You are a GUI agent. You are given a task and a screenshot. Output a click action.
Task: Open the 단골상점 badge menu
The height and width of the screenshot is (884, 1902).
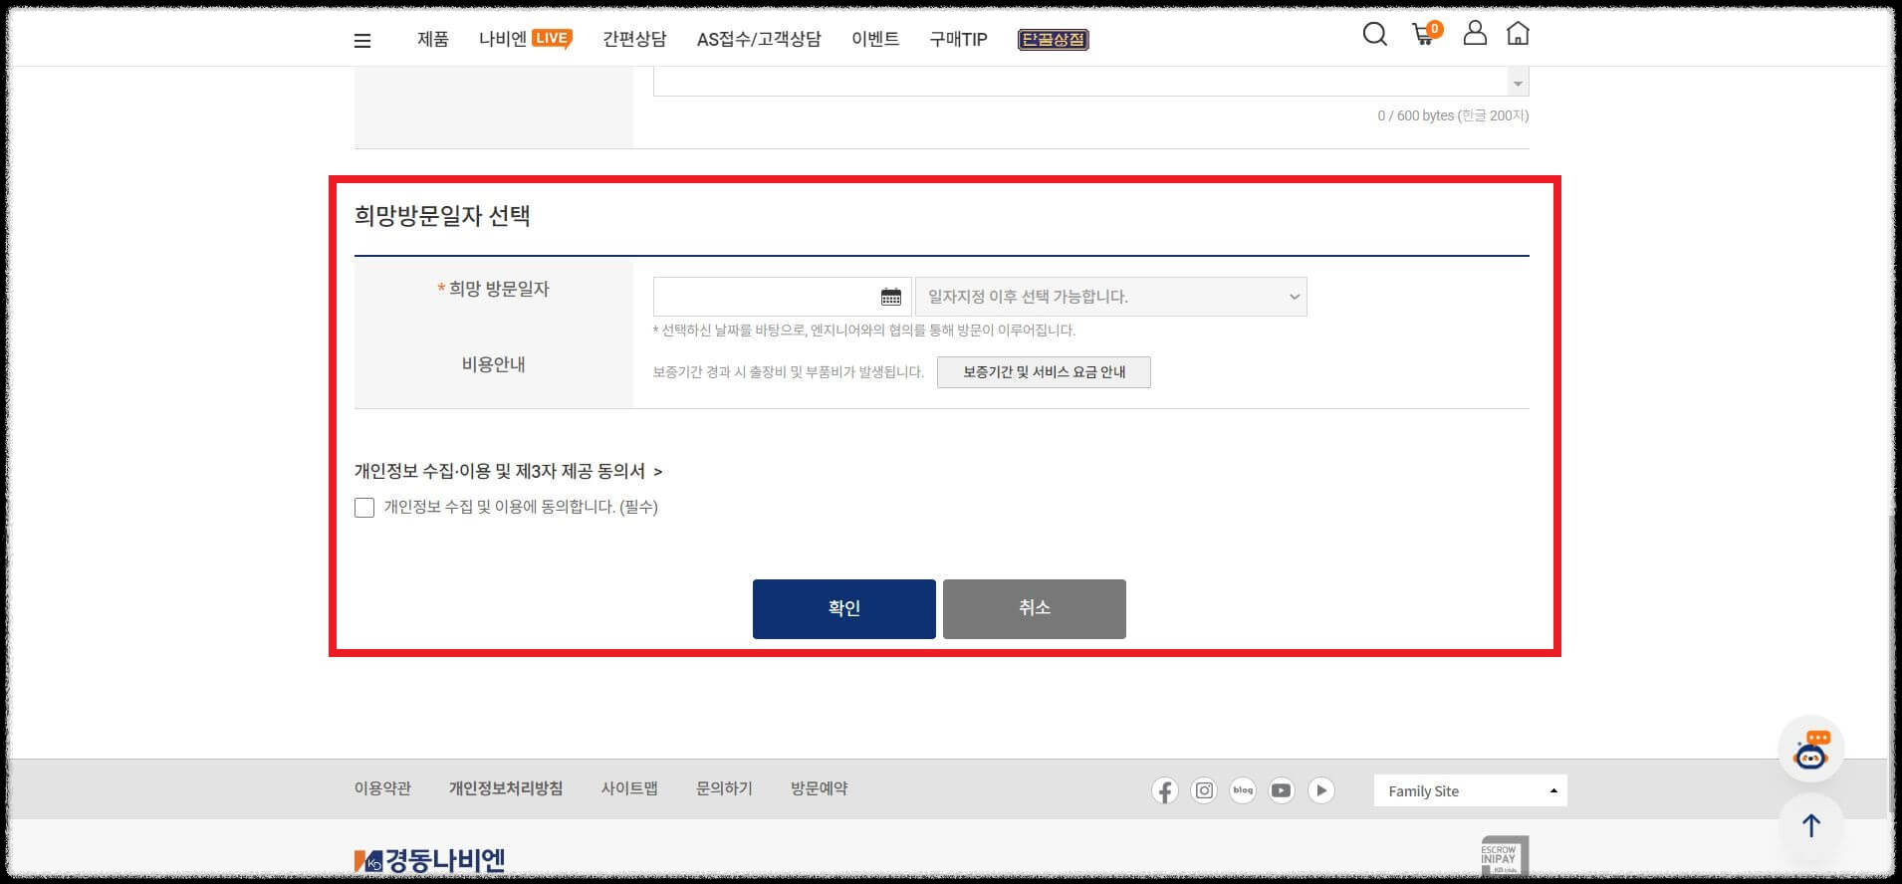[1054, 40]
